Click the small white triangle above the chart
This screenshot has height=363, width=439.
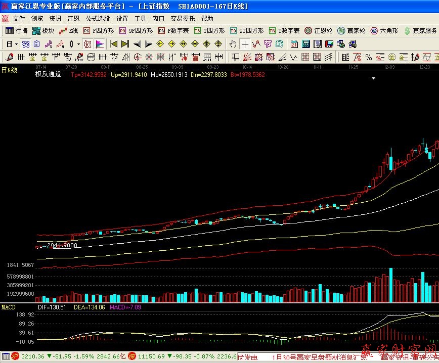click(x=373, y=79)
